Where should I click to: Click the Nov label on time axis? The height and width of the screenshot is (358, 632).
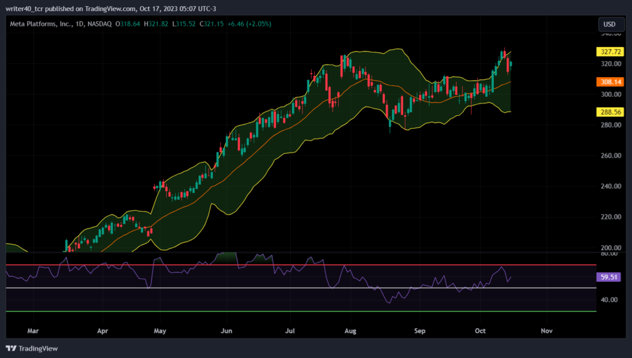click(547, 331)
